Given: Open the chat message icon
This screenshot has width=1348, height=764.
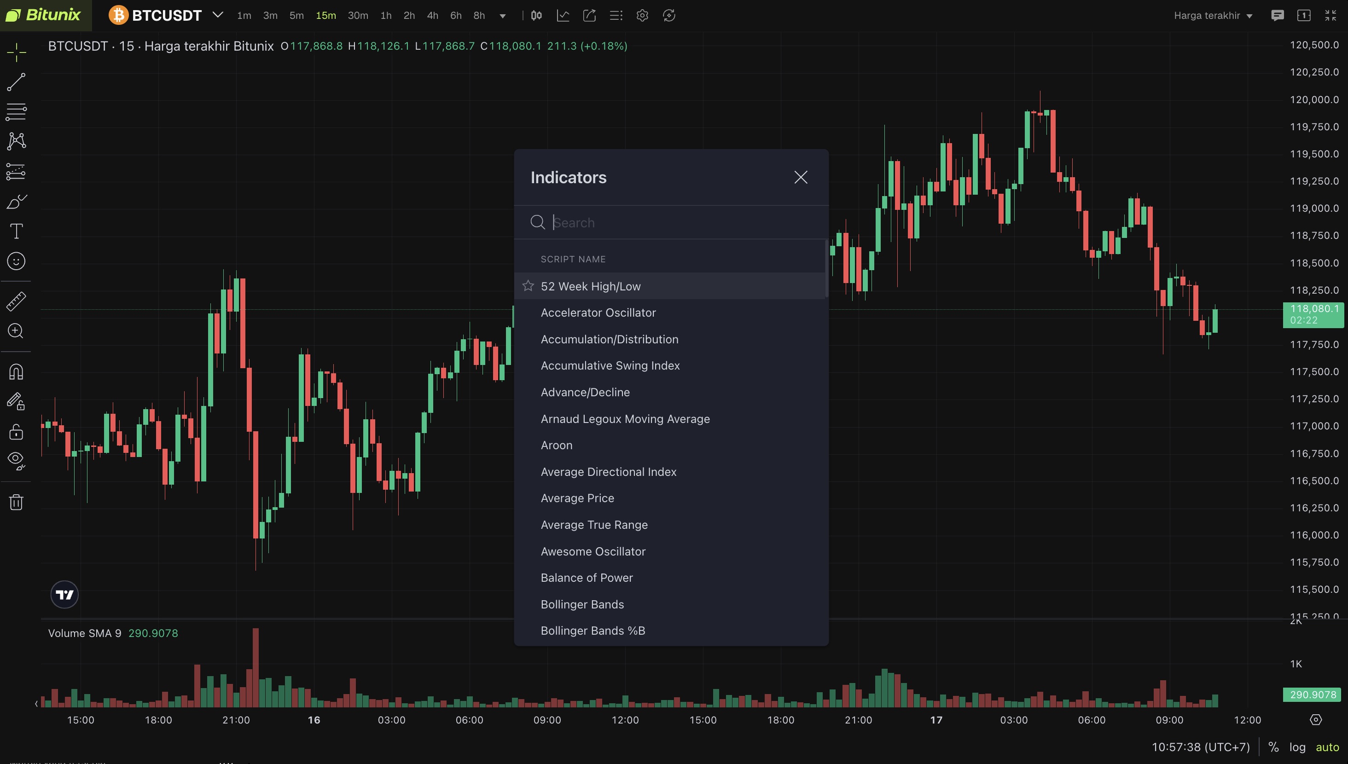Looking at the screenshot, I should point(1277,15).
